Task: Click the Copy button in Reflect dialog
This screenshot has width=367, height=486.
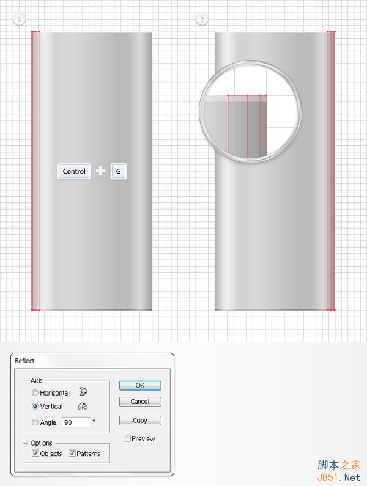Action: click(x=140, y=421)
